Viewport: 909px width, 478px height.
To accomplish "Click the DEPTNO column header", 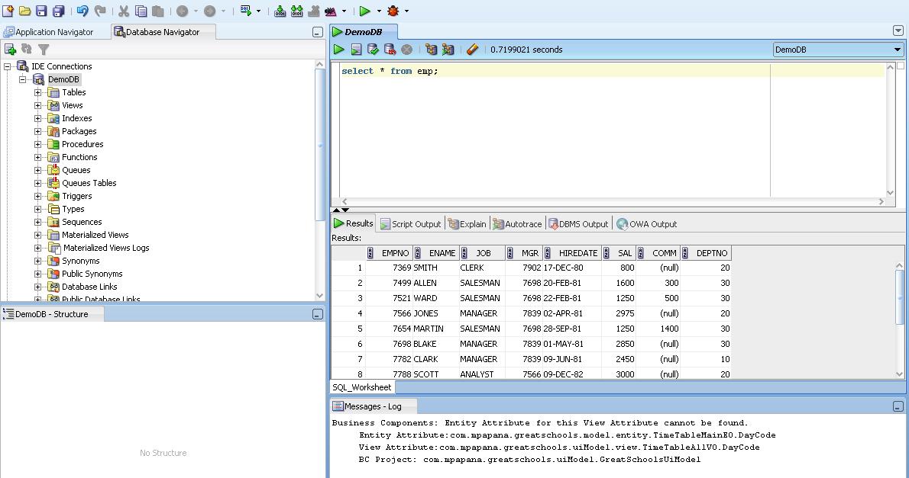I will pos(706,253).
